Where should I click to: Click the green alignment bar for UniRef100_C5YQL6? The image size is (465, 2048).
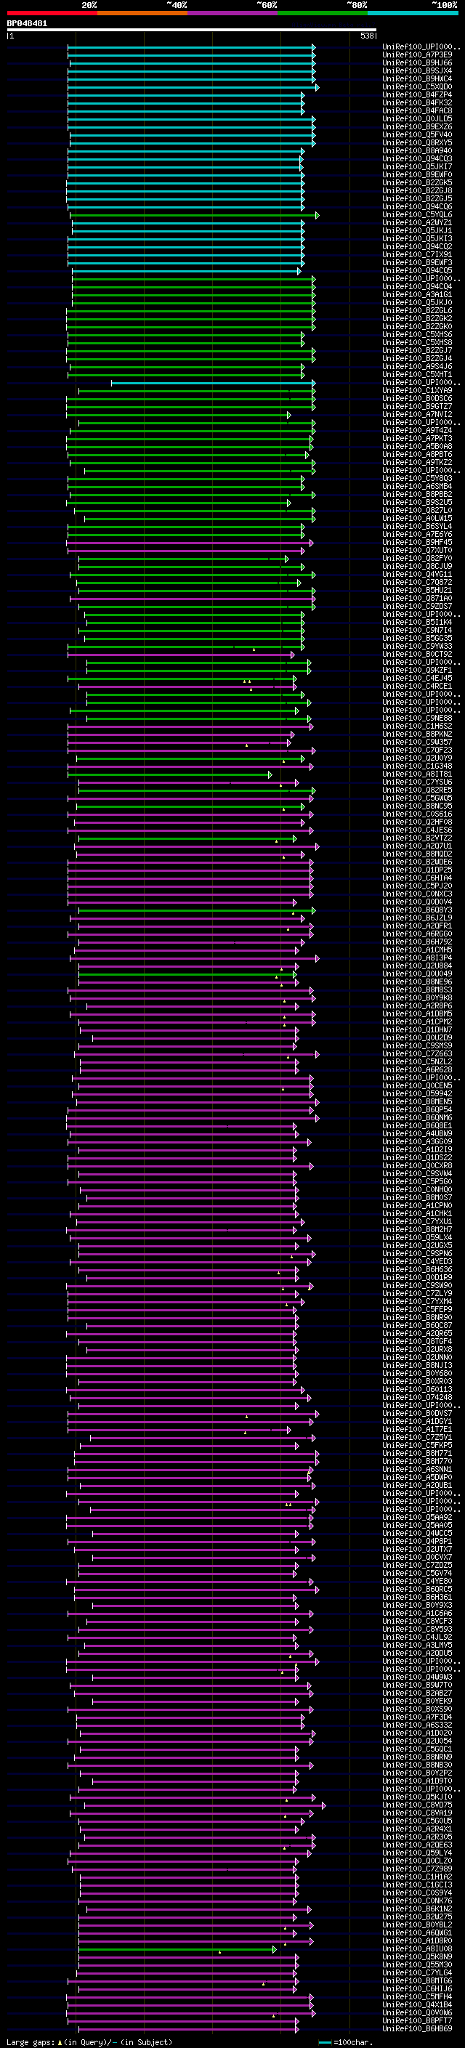pos(195,214)
